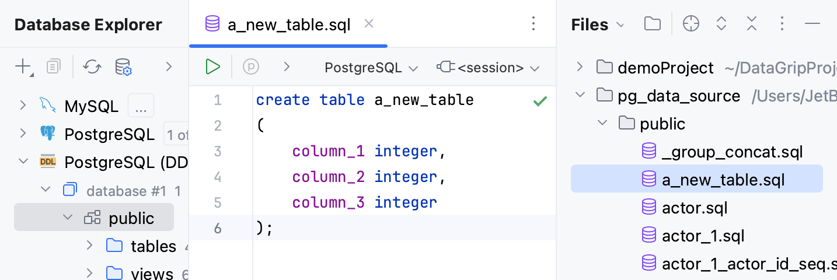Open the editor tab options three-dot menu
Image resolution: width=837 pixels, height=280 pixels.
tap(533, 24)
